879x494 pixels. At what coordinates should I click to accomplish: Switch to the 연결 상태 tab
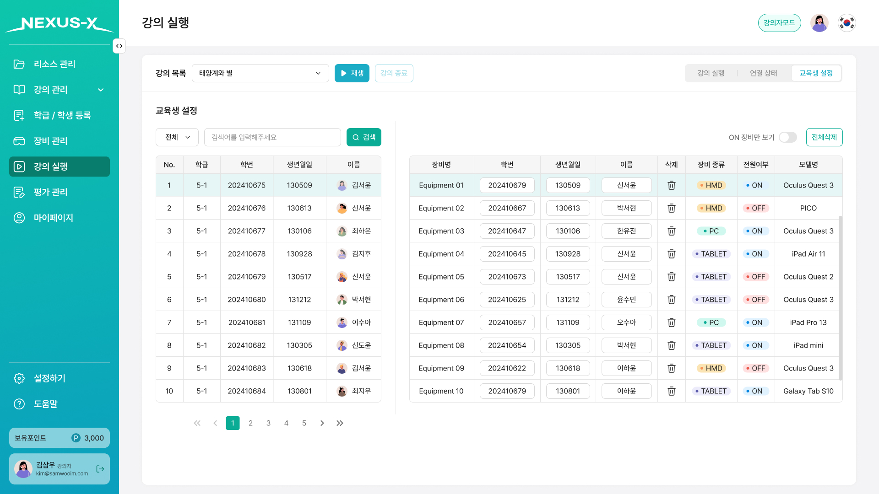tap(763, 73)
